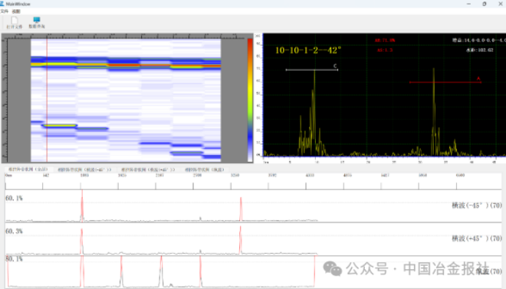Click the red gate A line in A-scan

point(445,82)
